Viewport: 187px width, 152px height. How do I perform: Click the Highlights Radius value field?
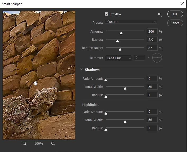152,128
